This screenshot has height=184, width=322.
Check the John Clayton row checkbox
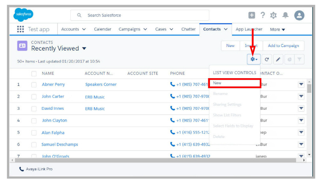pyautogui.click(x=34, y=120)
